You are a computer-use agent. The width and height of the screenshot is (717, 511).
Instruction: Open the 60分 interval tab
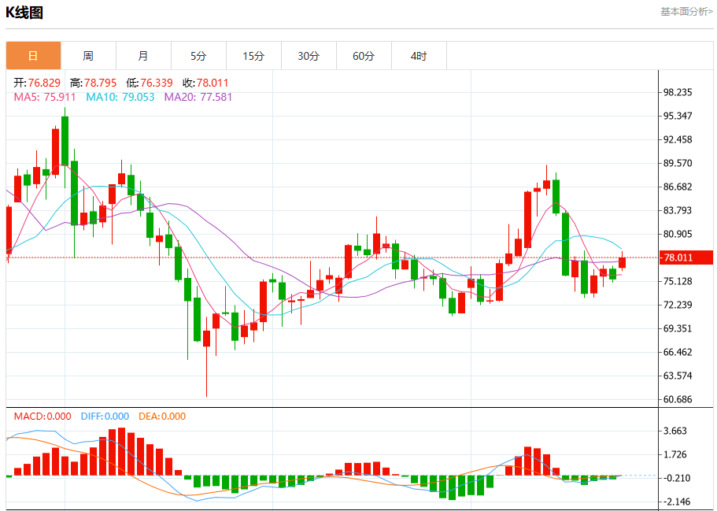click(x=364, y=56)
